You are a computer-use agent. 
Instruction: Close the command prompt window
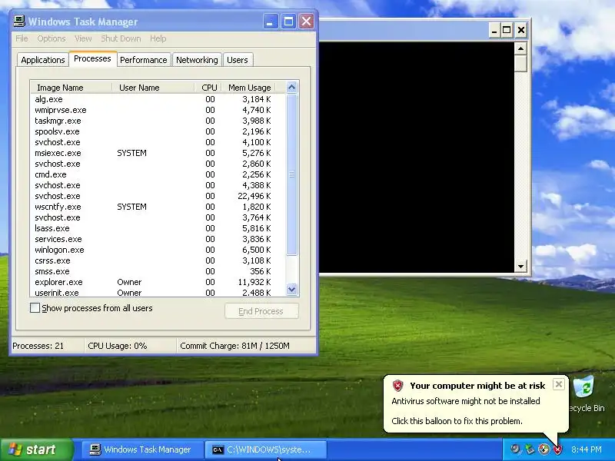point(521,30)
